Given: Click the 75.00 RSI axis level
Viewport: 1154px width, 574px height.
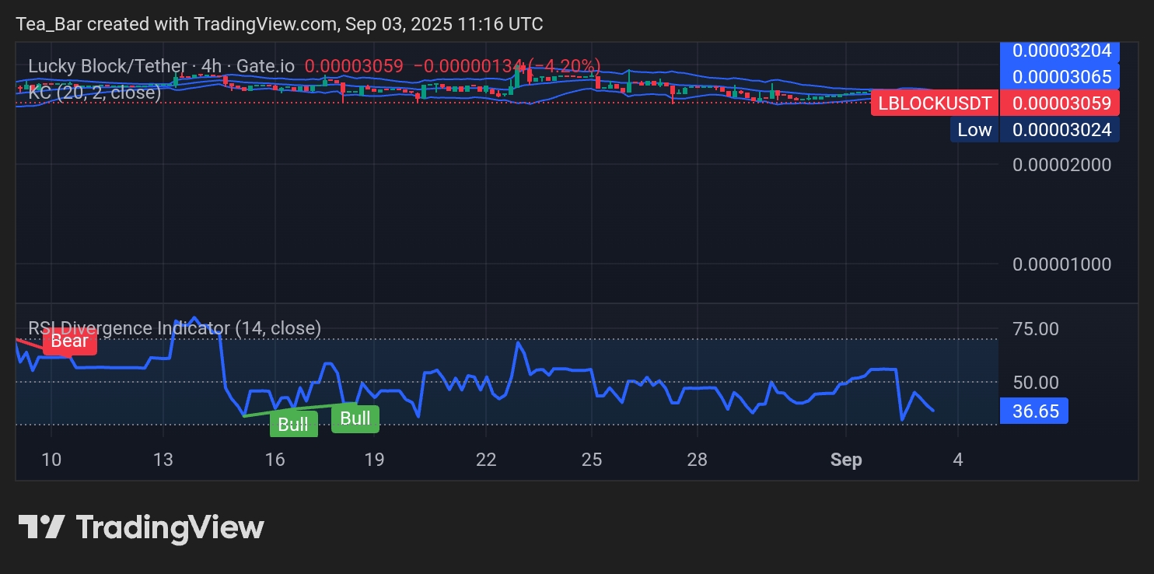Looking at the screenshot, I should click(x=1036, y=329).
